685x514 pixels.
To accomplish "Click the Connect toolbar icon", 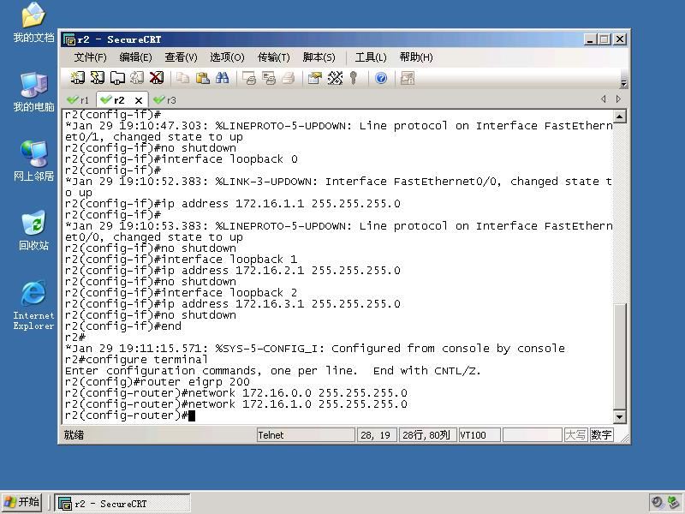I will coord(77,78).
